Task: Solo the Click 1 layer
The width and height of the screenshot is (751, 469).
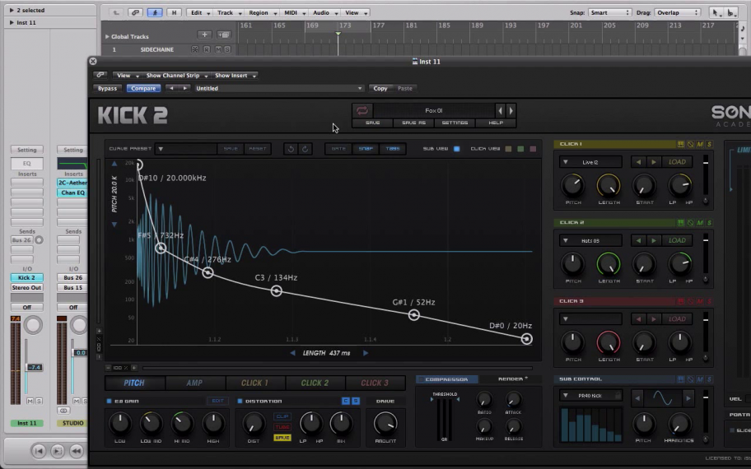Action: [x=709, y=144]
